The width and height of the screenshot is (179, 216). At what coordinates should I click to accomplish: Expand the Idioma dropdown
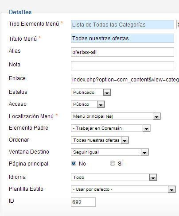point(114,177)
